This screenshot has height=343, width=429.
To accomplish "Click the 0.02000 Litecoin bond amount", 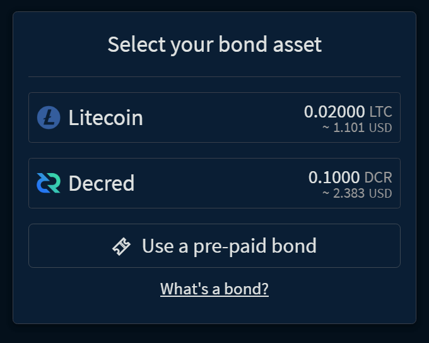I will coord(334,112).
